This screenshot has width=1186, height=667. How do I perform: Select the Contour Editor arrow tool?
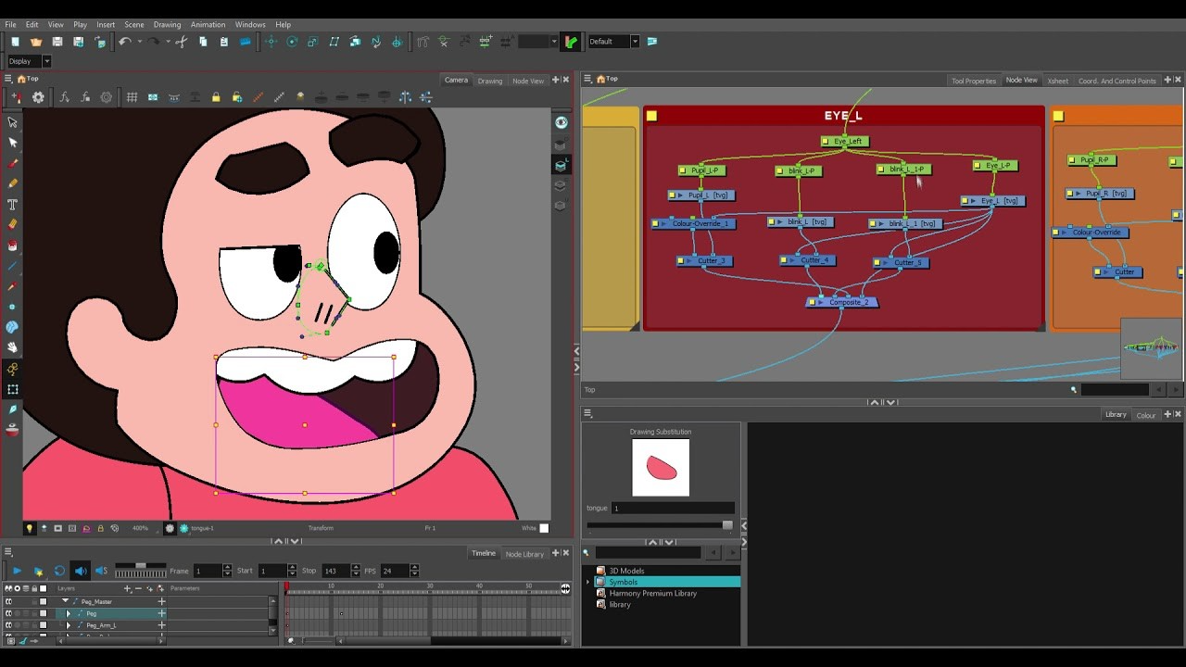pyautogui.click(x=13, y=142)
